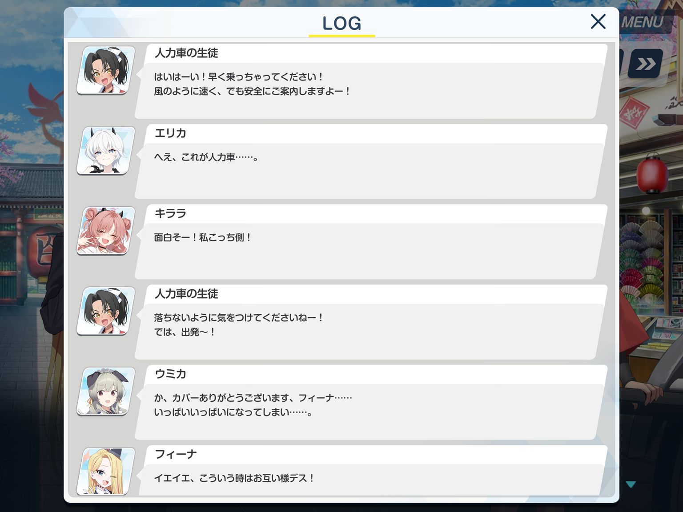Click Kirara's pink-haired portrait icon
The image size is (683, 512).
(106, 231)
